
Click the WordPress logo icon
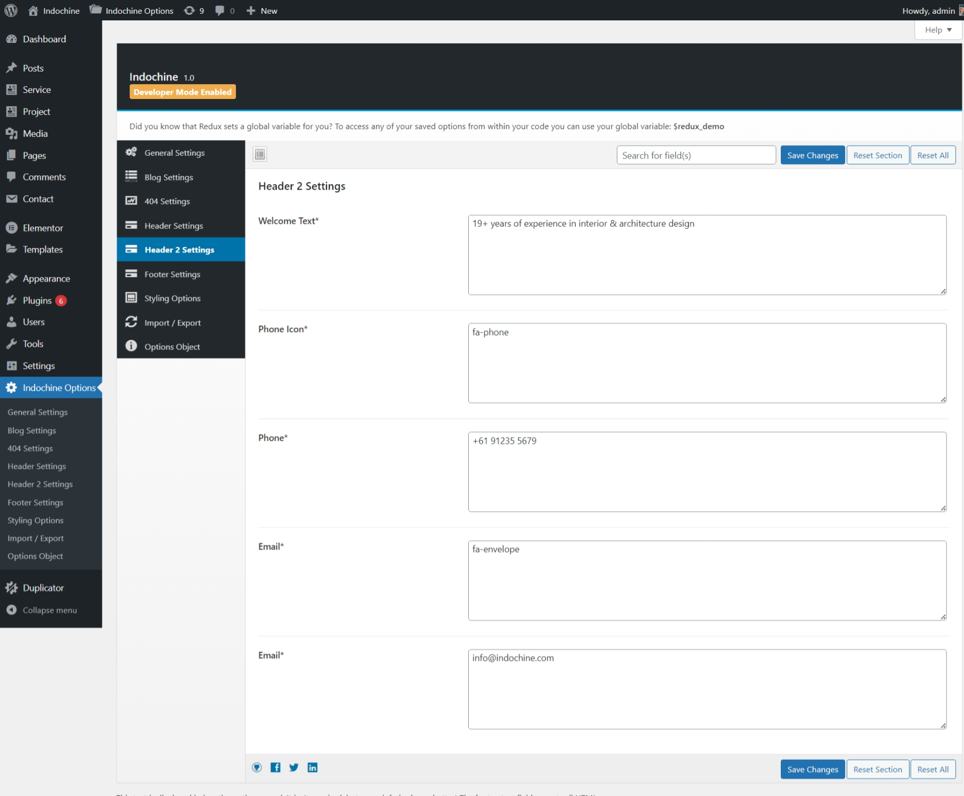pos(11,10)
